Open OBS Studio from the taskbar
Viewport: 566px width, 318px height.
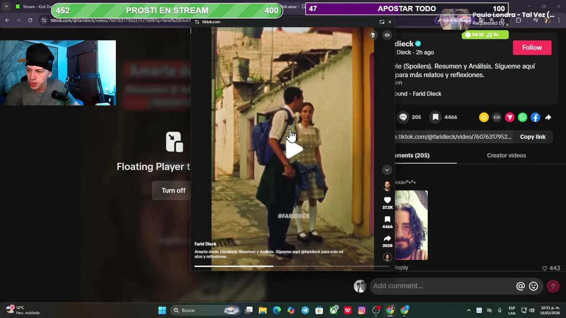[x=376, y=310]
